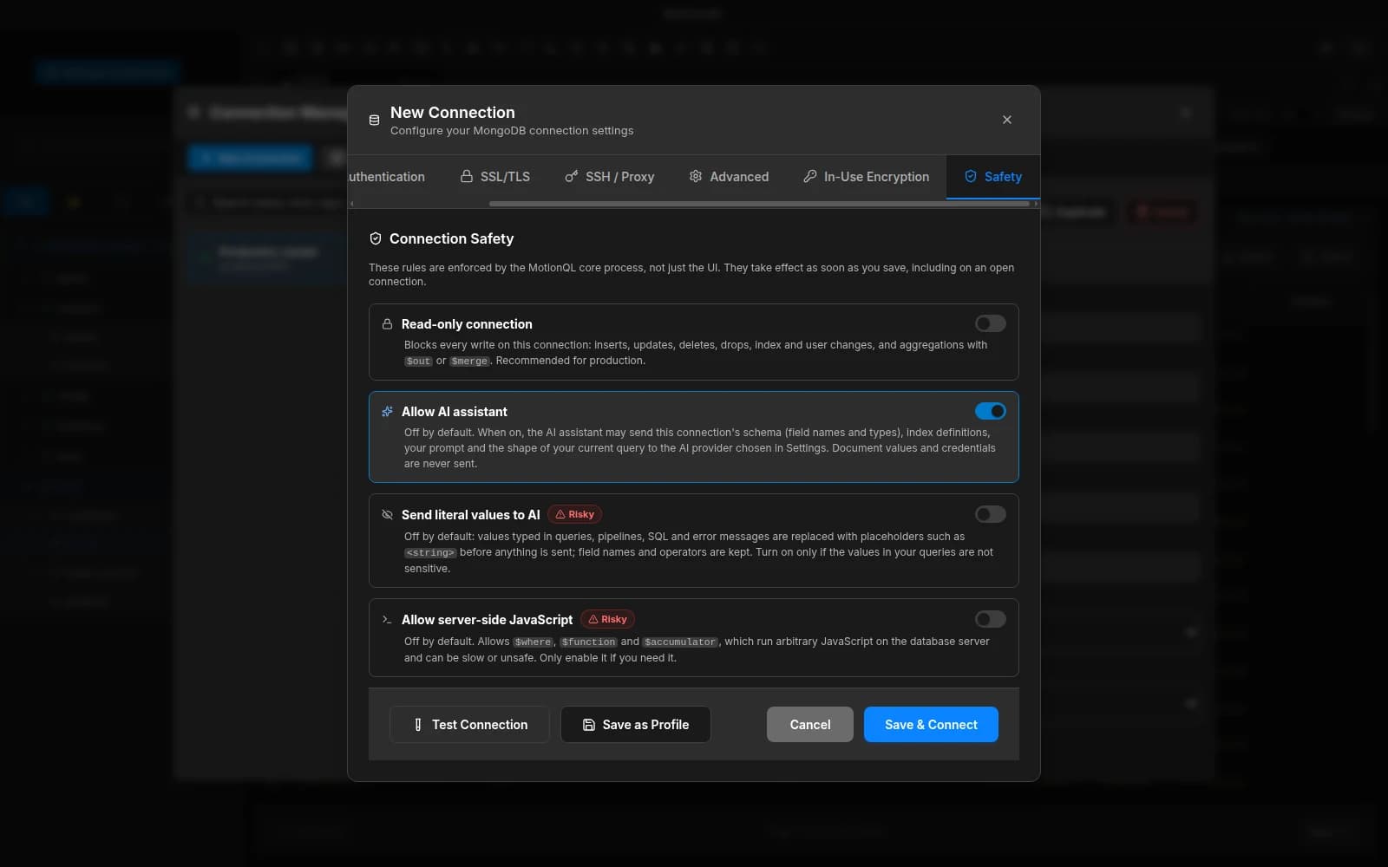Click the $where operator label
The width and height of the screenshot is (1388, 867).
point(533,642)
